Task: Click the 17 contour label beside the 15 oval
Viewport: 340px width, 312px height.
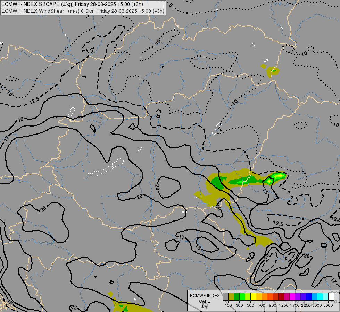Action: [x=182, y=237]
